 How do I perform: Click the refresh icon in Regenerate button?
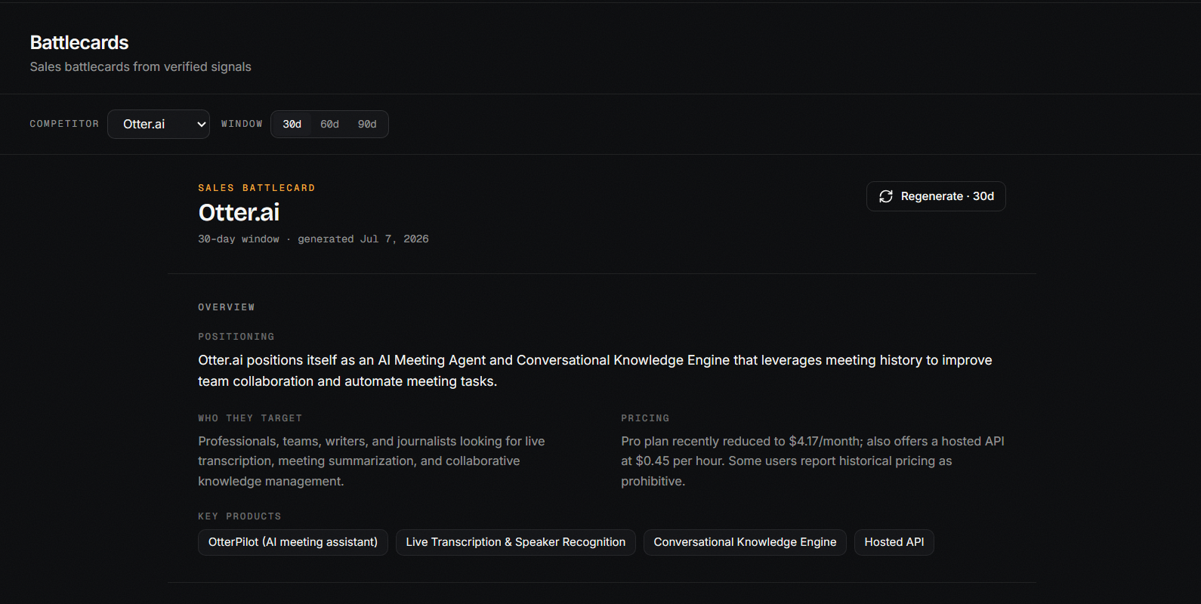click(x=886, y=196)
